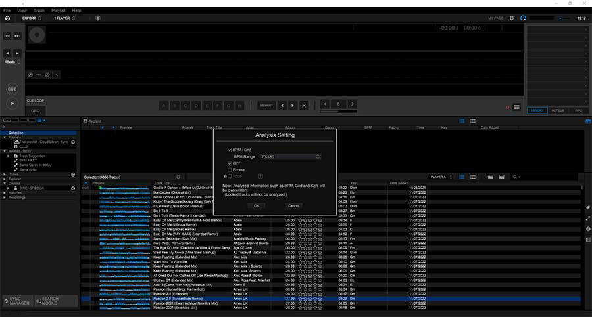Click the next memory cue arrow

pyautogui.click(x=293, y=106)
